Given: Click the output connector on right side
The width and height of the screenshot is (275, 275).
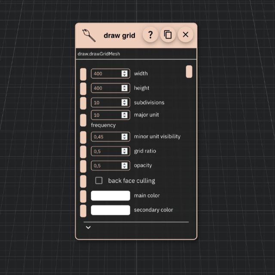Looking at the screenshot, I should click(x=189, y=72).
